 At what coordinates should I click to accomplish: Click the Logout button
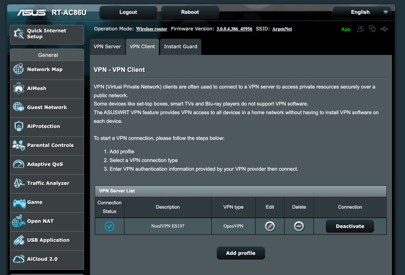(x=128, y=12)
